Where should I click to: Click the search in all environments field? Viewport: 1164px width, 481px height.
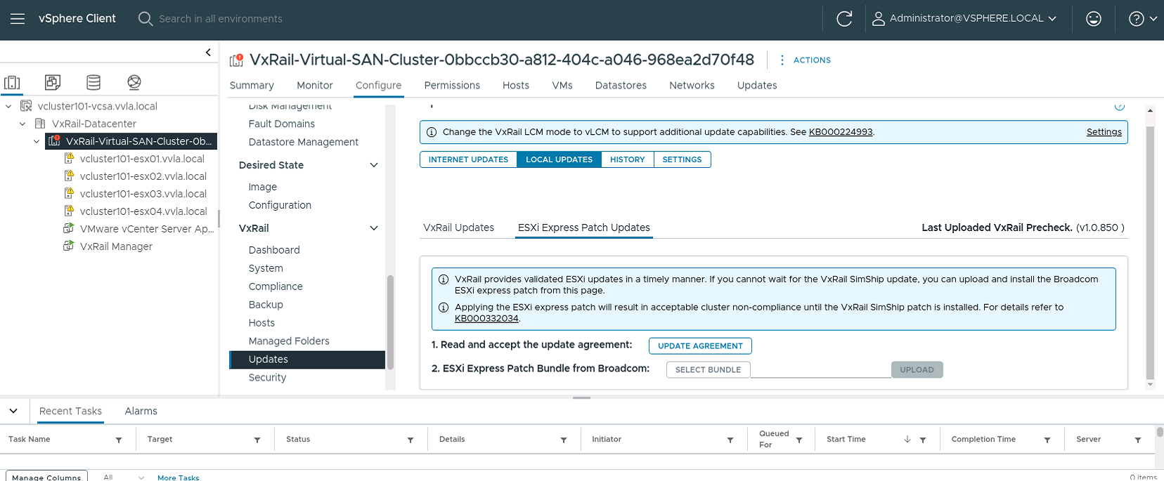click(x=221, y=19)
